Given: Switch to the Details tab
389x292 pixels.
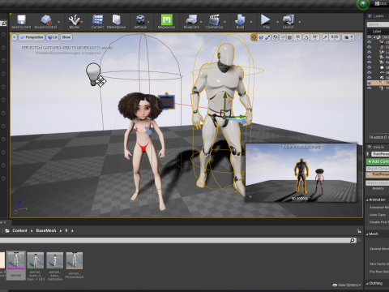Looking at the screenshot, I should (x=376, y=147).
